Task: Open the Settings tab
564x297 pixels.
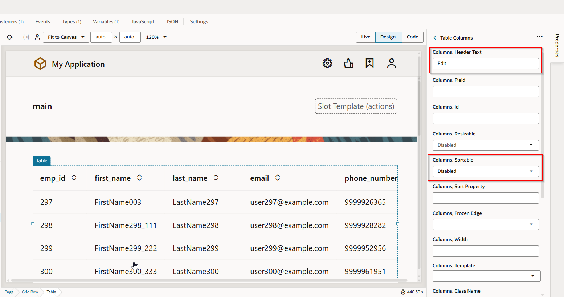Action: [199, 22]
